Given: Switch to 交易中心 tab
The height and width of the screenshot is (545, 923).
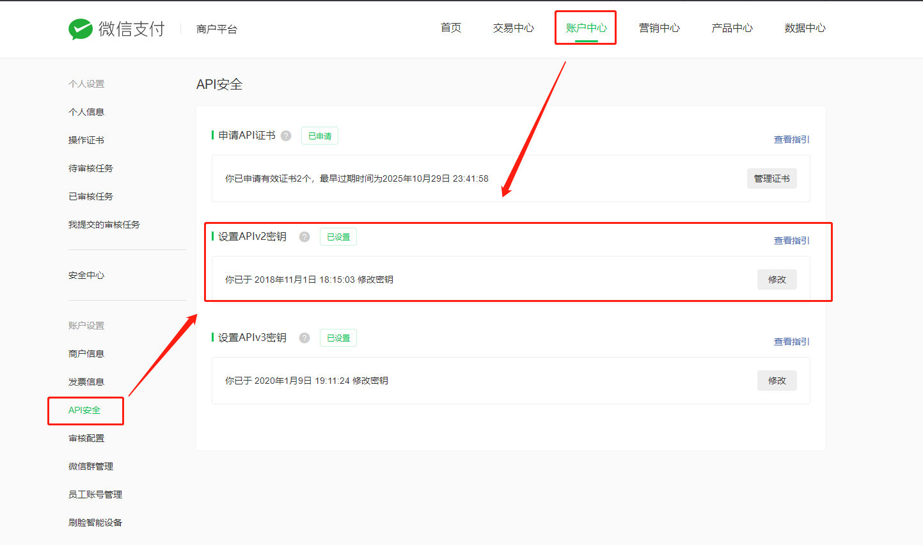Looking at the screenshot, I should click(x=513, y=28).
